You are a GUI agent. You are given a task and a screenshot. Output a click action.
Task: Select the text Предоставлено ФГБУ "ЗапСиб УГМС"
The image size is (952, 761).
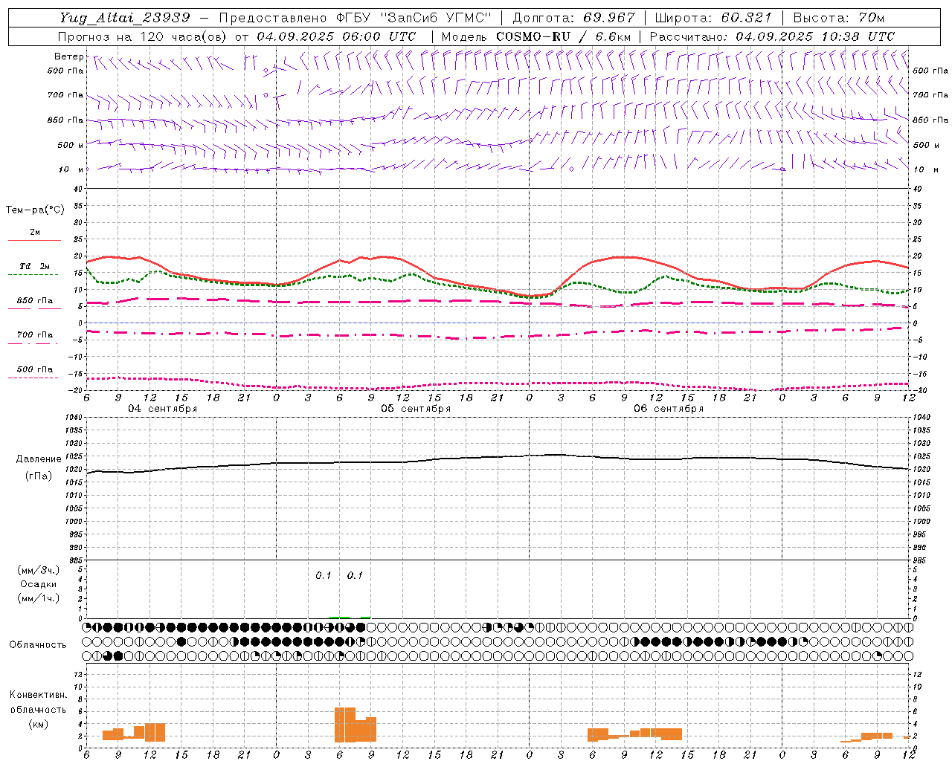coord(356,18)
